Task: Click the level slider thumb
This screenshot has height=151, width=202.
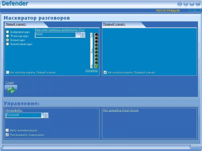Action: tap(92, 51)
